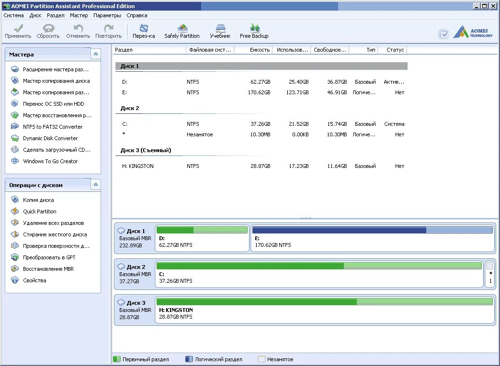Click green Первичный раздел legend swatch
Image resolution: width=500 pixels, height=366 pixels.
pyautogui.click(x=117, y=359)
